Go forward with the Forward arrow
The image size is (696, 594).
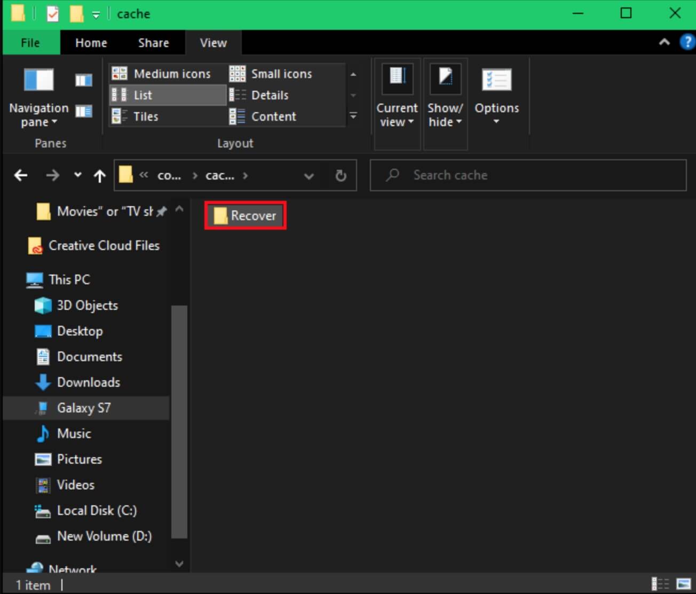tap(52, 175)
